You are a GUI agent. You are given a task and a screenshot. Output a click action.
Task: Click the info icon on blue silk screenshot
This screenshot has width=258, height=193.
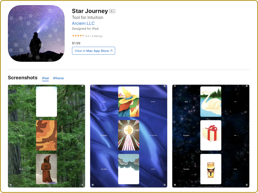pos(164,185)
